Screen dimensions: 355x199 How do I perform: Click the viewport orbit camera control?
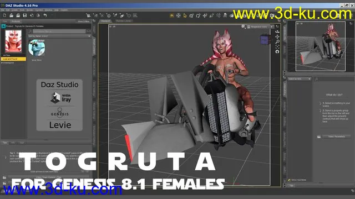pos(277,32)
